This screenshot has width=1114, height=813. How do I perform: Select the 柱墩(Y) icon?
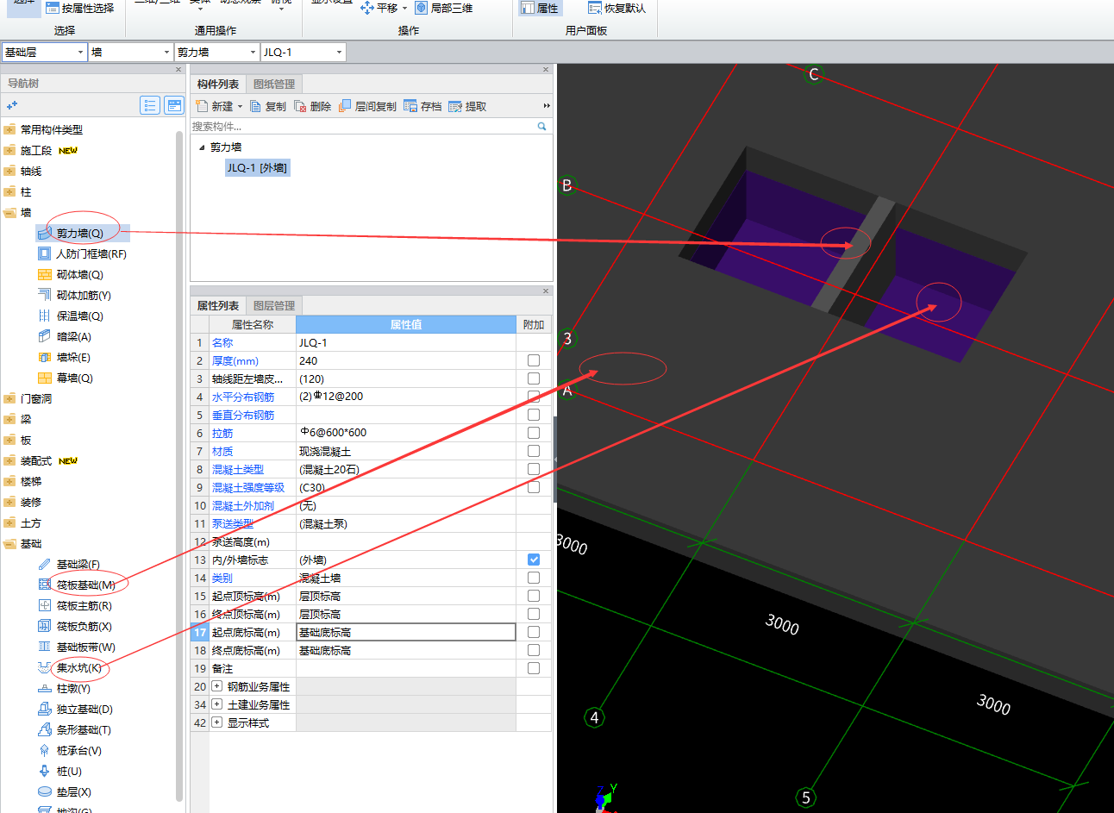45,688
